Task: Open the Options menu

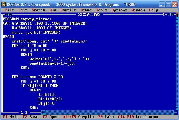Action: coord(119,10)
